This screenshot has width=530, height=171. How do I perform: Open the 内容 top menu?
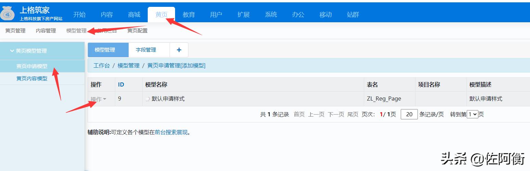[107, 14]
